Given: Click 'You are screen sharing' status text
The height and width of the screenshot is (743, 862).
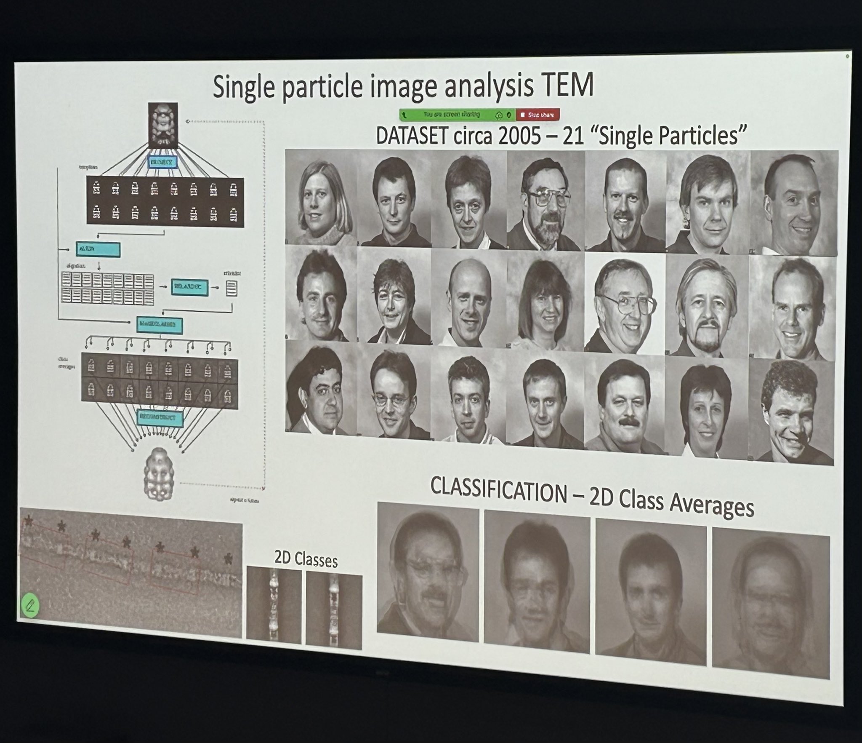Looking at the screenshot, I should click(452, 114).
